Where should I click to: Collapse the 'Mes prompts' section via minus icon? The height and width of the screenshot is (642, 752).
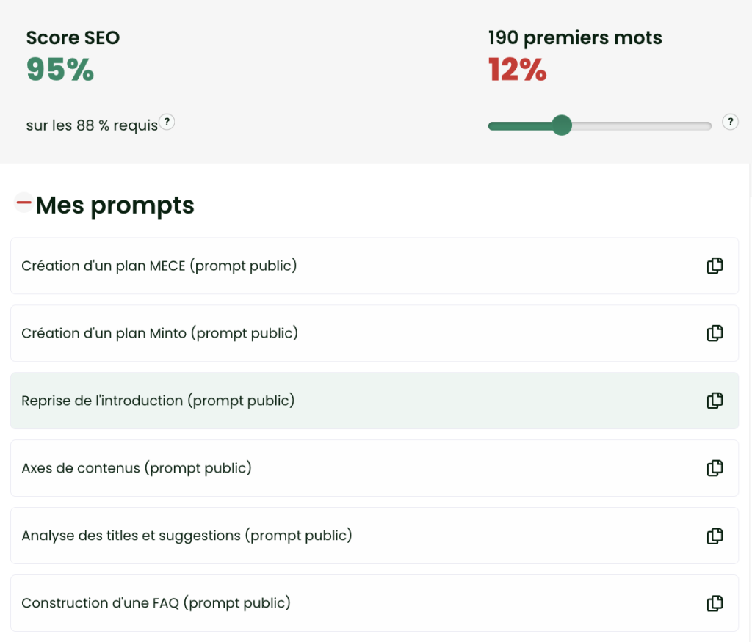(24, 203)
